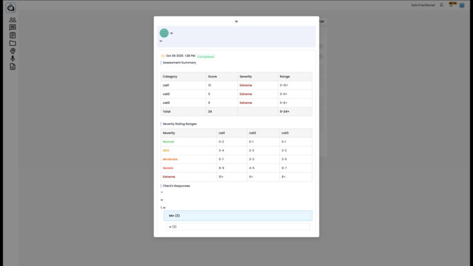Select the 'w (2)' response option
This screenshot has height=266, width=473.
238,226
